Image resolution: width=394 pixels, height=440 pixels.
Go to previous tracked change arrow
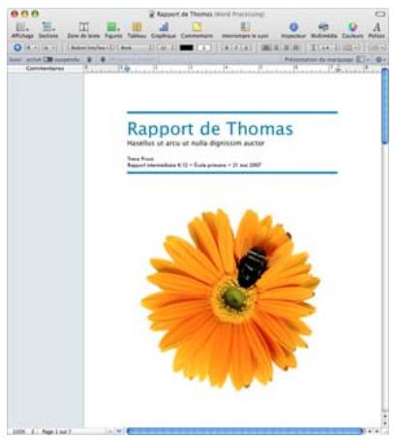[x=90, y=59]
